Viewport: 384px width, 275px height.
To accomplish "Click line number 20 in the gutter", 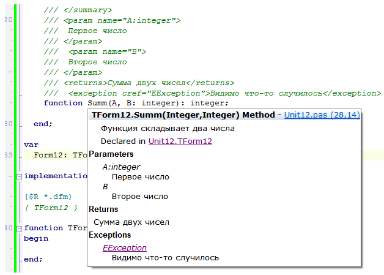I will (x=9, y=20).
